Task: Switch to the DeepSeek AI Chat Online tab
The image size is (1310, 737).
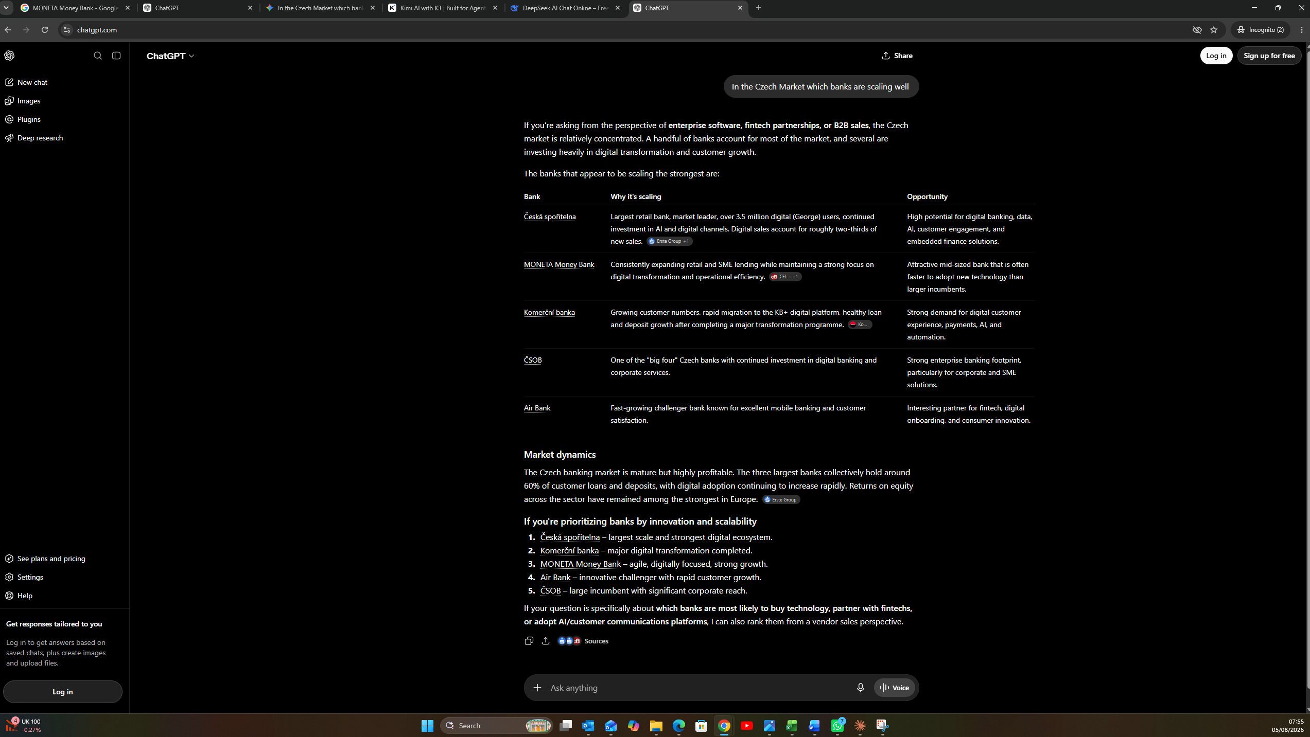Action: (566, 8)
